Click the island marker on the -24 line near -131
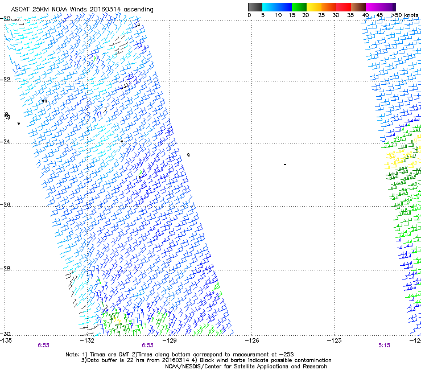Image resolution: width=421 pixels, height=370 pixels. coord(122,141)
